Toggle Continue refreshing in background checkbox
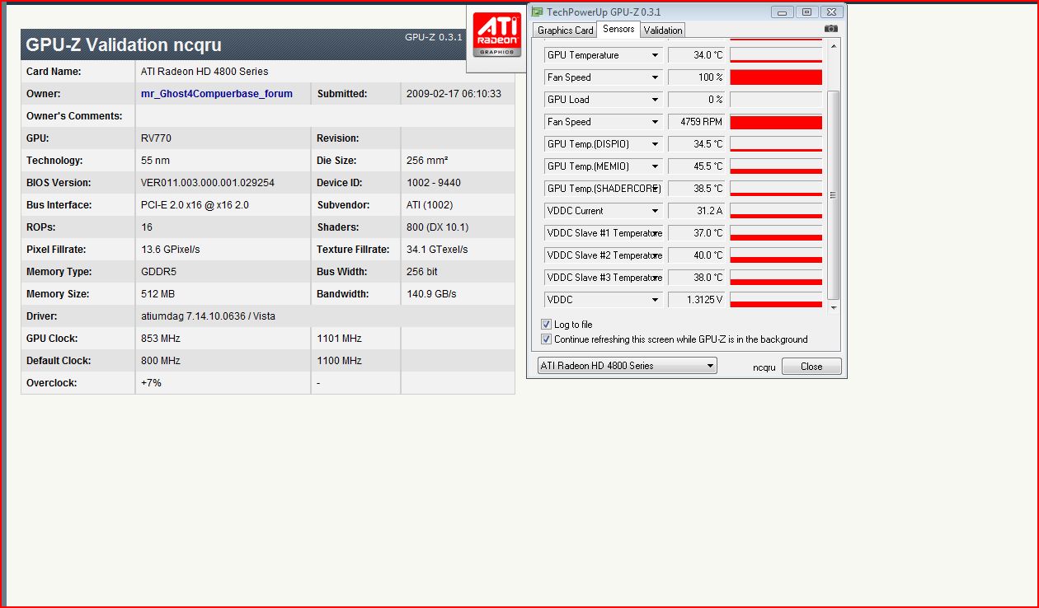 click(x=546, y=339)
